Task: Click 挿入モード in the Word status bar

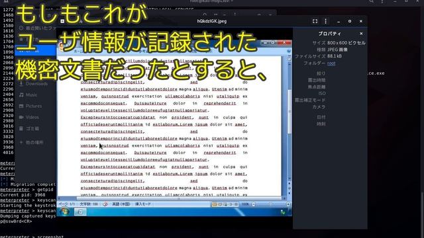Action: 143,204
